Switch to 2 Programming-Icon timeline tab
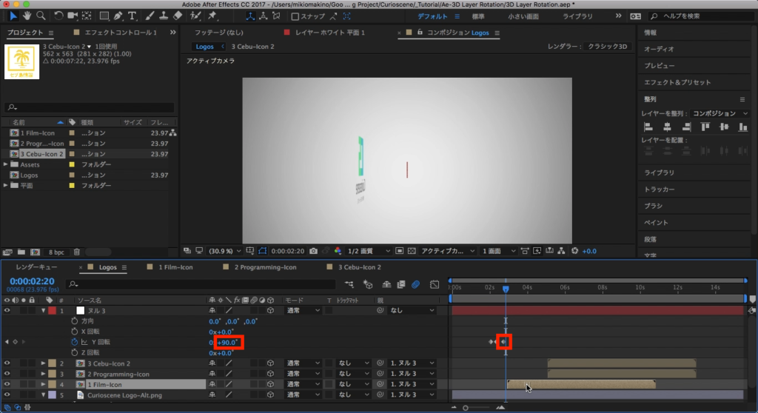 [265, 267]
